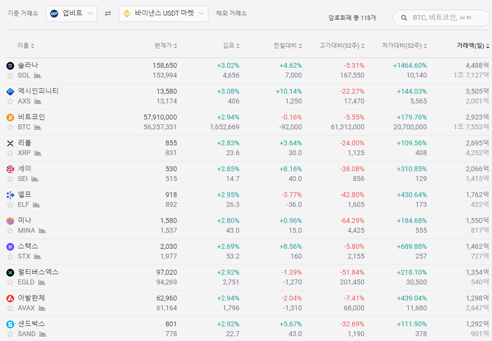Open the XRP chart icon
This screenshot has height=341, width=492.
tap(38, 153)
